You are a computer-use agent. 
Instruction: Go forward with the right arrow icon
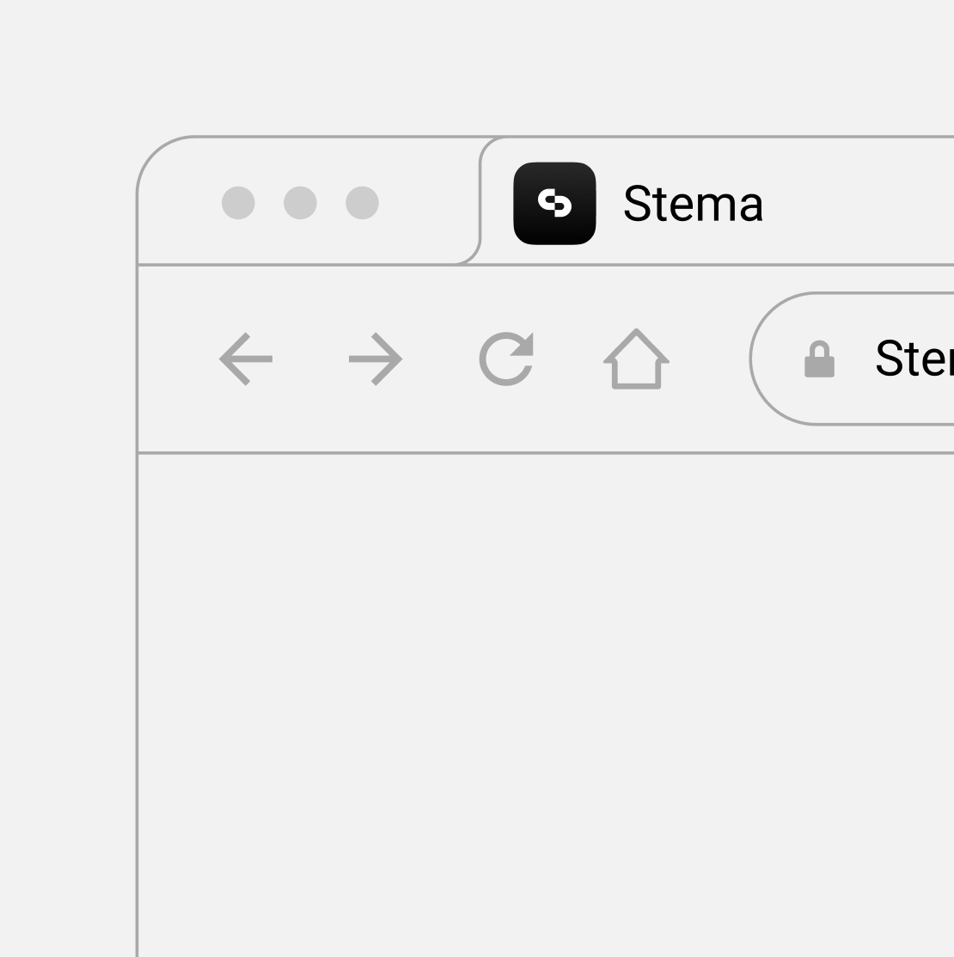click(376, 359)
